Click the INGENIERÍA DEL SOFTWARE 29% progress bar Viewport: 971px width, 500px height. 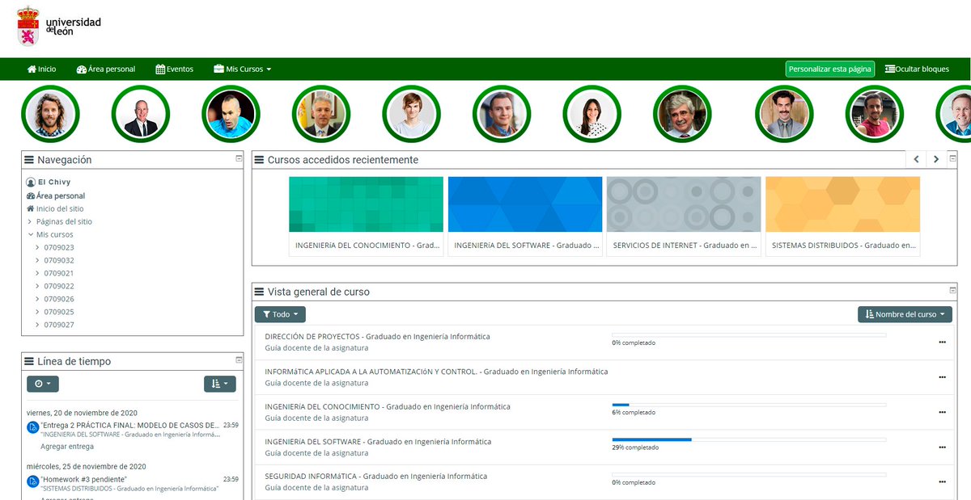749,439
